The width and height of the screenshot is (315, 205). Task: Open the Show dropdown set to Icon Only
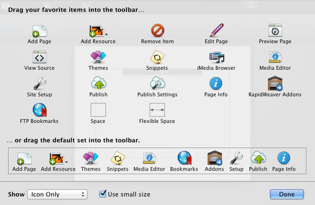[57, 194]
